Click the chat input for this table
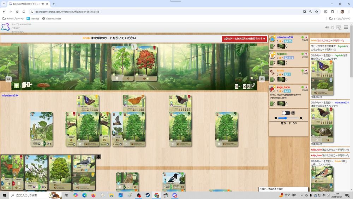 (x=283, y=189)
